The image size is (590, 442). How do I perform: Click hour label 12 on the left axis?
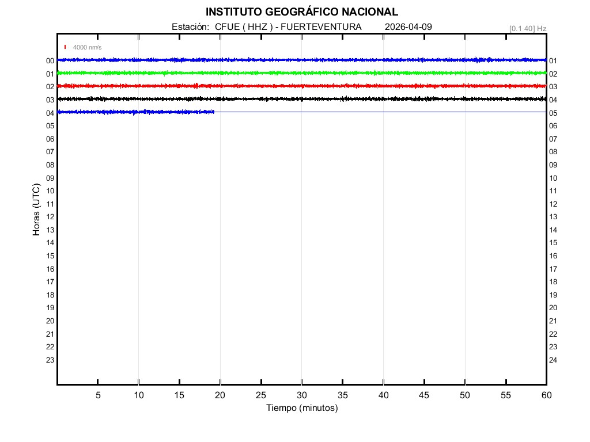pyautogui.click(x=50, y=217)
